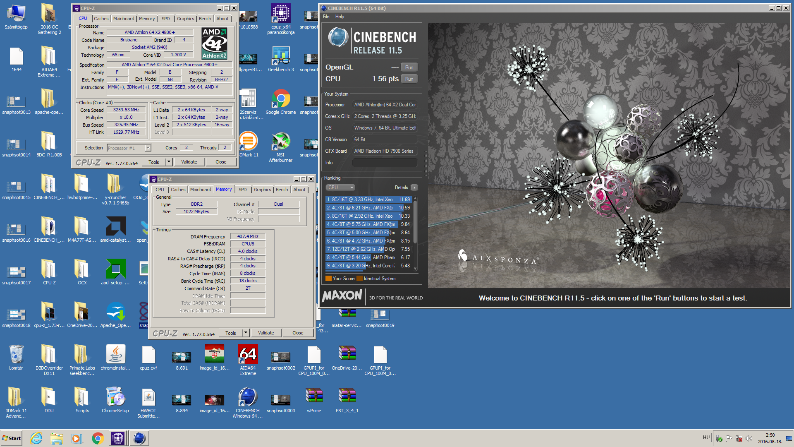The width and height of the screenshot is (794, 447).
Task: Open the Processor #1 selection combo box
Action: click(x=129, y=148)
